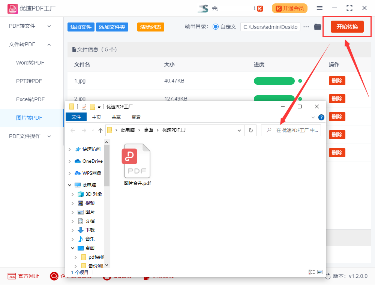This screenshot has height=285, width=375.
Task: Collapse the 此电脑 tree node
Action: [69, 184]
